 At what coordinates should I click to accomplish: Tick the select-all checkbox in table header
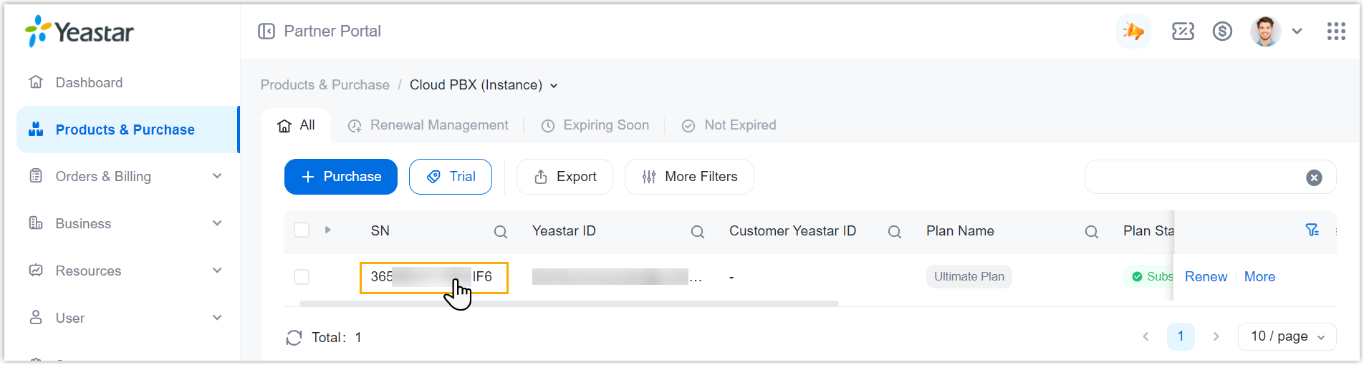(x=302, y=230)
